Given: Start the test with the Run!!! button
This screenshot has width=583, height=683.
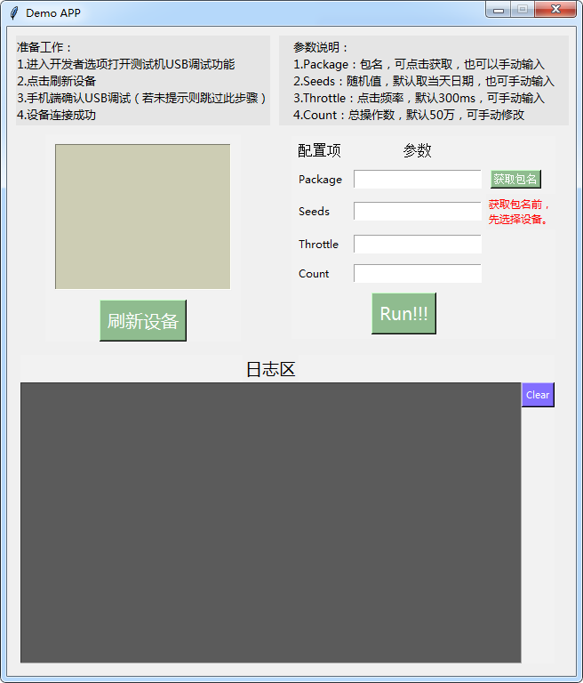Looking at the screenshot, I should pyautogui.click(x=403, y=314).
